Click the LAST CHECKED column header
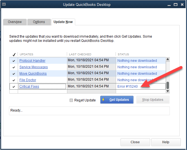 coord(80,54)
